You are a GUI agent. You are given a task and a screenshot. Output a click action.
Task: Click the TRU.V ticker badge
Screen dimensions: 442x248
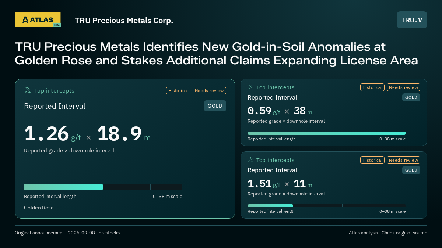412,20
